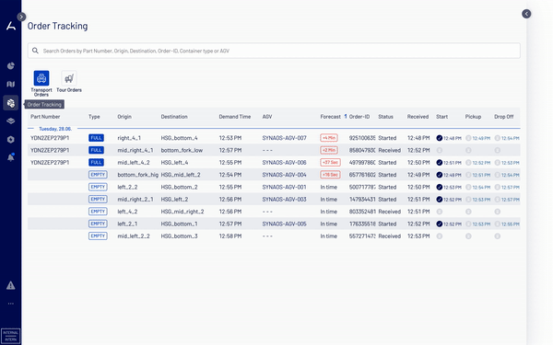This screenshot has height=345, width=553.
Task: Click FULL badge in mid_right_4_1 row
Action: point(96,150)
